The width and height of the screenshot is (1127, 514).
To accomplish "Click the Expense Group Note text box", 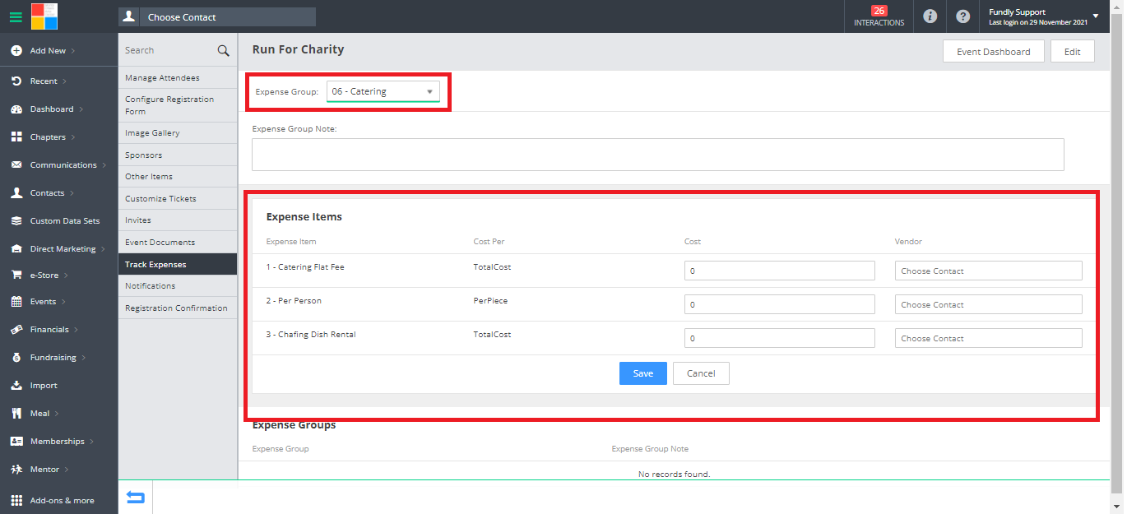I will 658,155.
